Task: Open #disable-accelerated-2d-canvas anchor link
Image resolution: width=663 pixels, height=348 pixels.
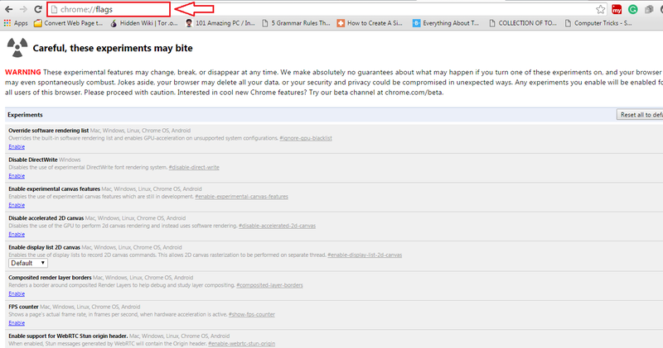Action: 277,226
